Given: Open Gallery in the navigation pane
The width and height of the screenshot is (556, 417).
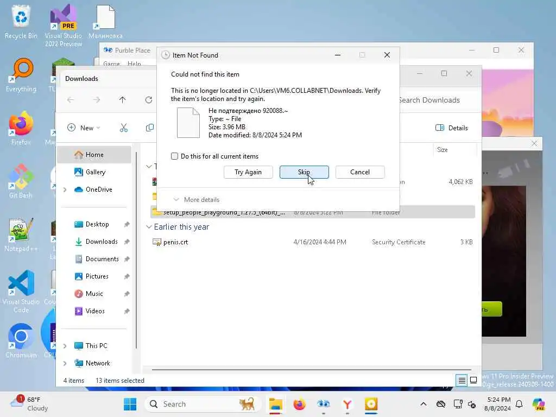Looking at the screenshot, I should (94, 172).
